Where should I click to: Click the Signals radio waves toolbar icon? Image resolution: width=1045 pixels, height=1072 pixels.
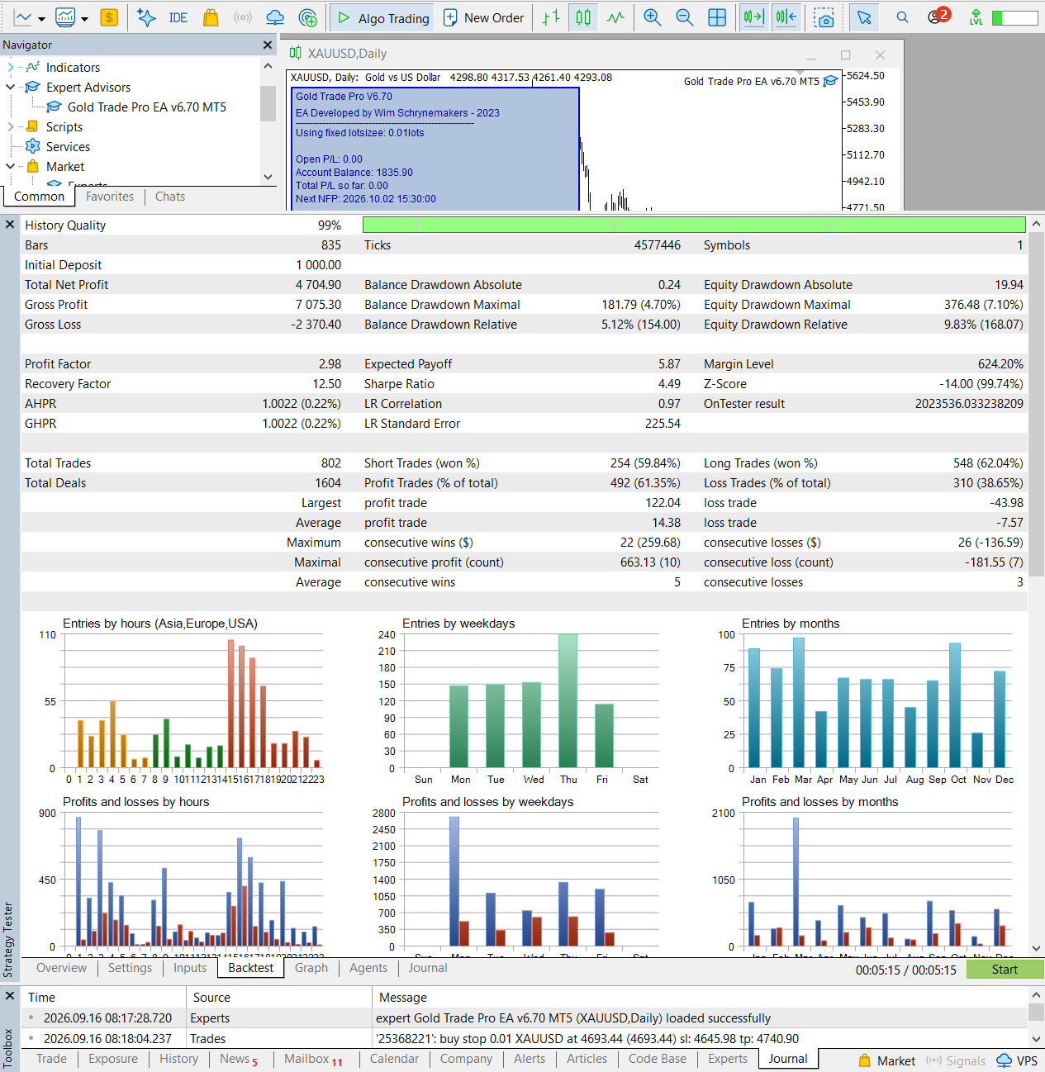[242, 17]
